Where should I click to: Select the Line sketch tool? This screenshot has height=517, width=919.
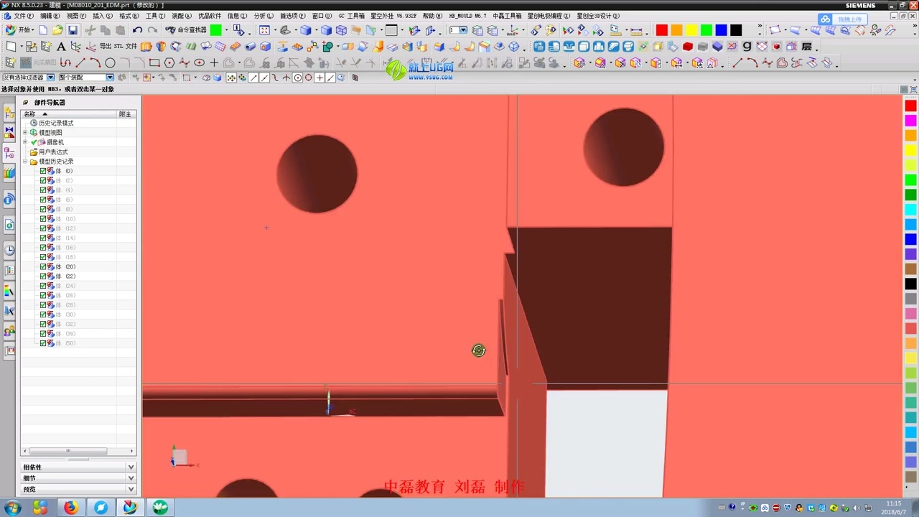(80, 63)
